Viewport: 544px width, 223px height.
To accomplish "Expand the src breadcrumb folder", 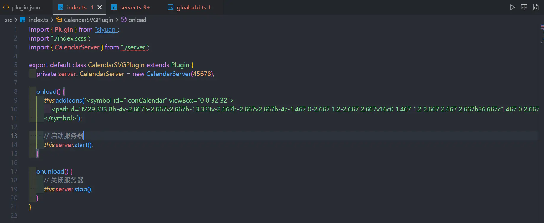I will coord(8,20).
